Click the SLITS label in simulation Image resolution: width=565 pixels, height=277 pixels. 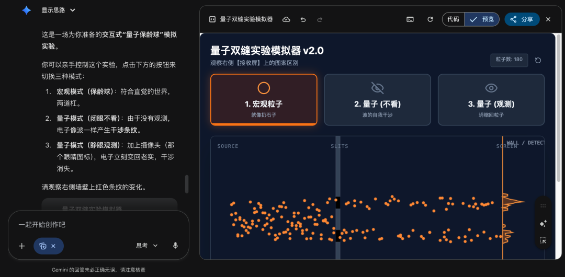tap(340, 146)
